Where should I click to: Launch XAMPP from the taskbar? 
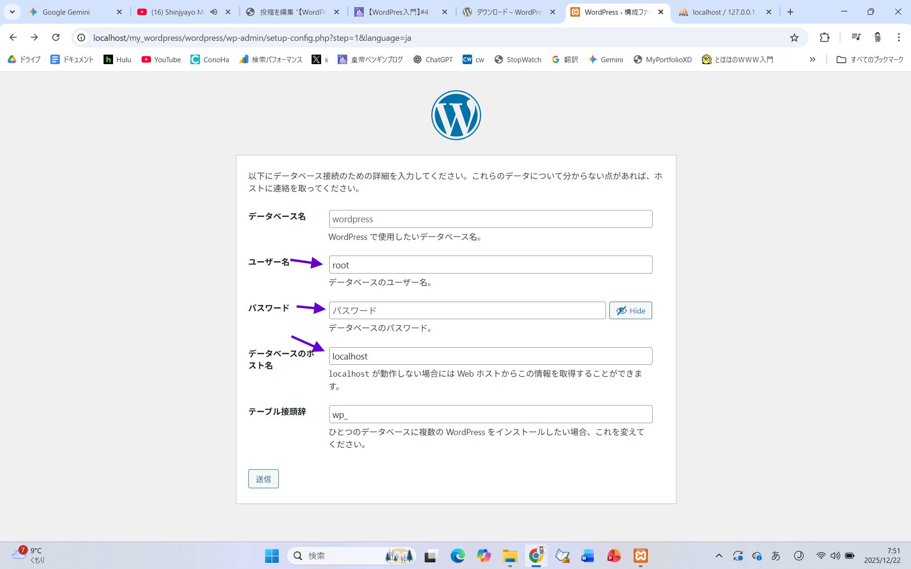640,555
